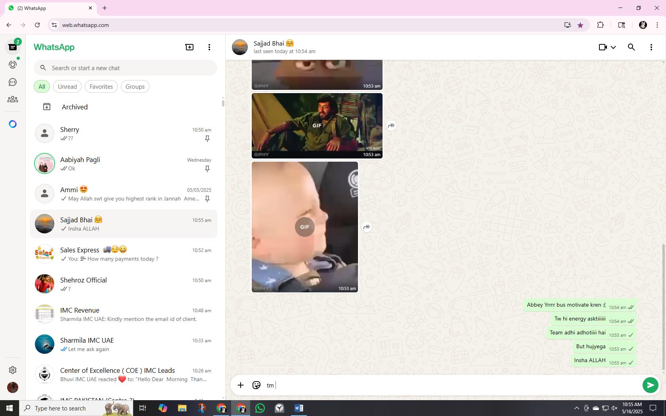Close the WhatsApp browser tab
This screenshot has width=666, height=416.
click(x=90, y=8)
